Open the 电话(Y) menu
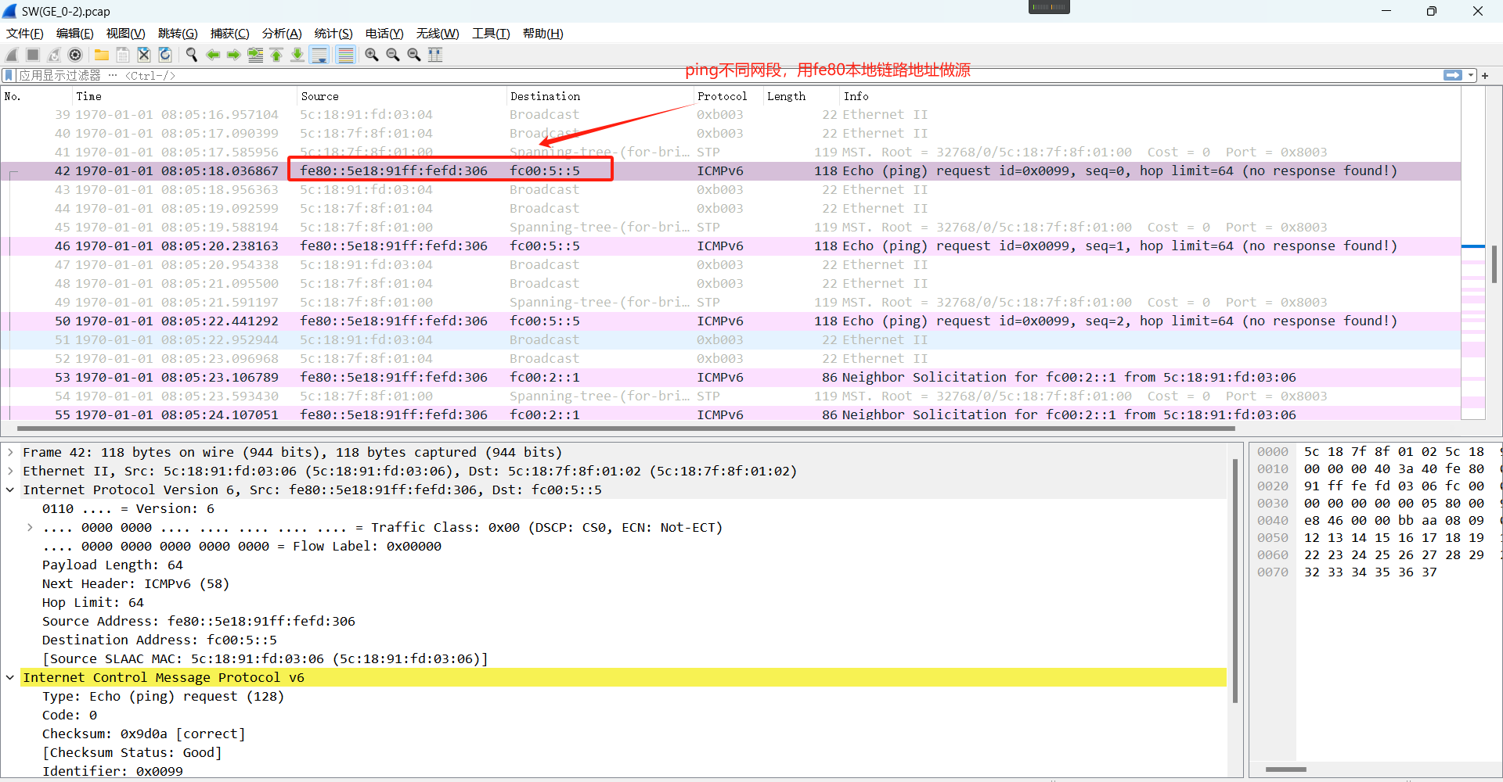Viewport: 1503px width, 782px height. pyautogui.click(x=384, y=33)
